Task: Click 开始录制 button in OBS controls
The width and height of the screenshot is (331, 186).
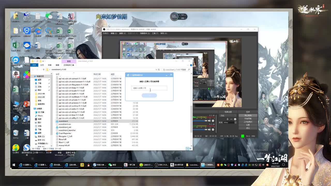Action: [x=248, y=119]
